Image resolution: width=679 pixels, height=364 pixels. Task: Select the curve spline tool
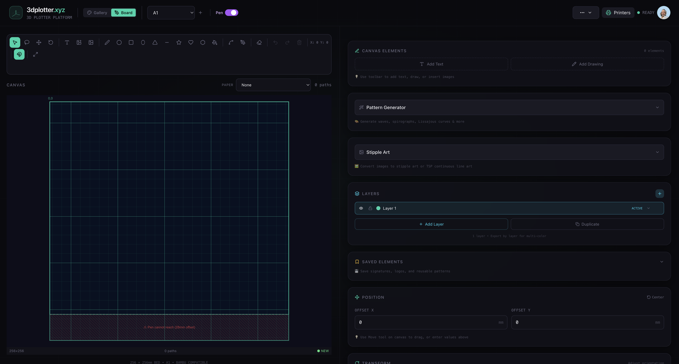tap(231, 42)
